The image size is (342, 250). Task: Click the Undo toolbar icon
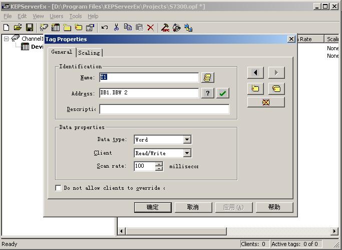[x=105, y=28]
